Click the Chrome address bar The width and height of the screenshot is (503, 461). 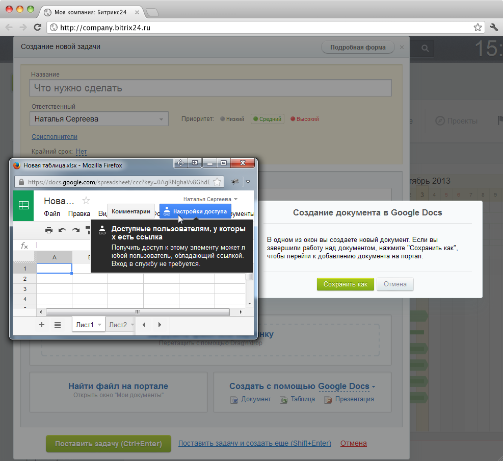(266, 27)
